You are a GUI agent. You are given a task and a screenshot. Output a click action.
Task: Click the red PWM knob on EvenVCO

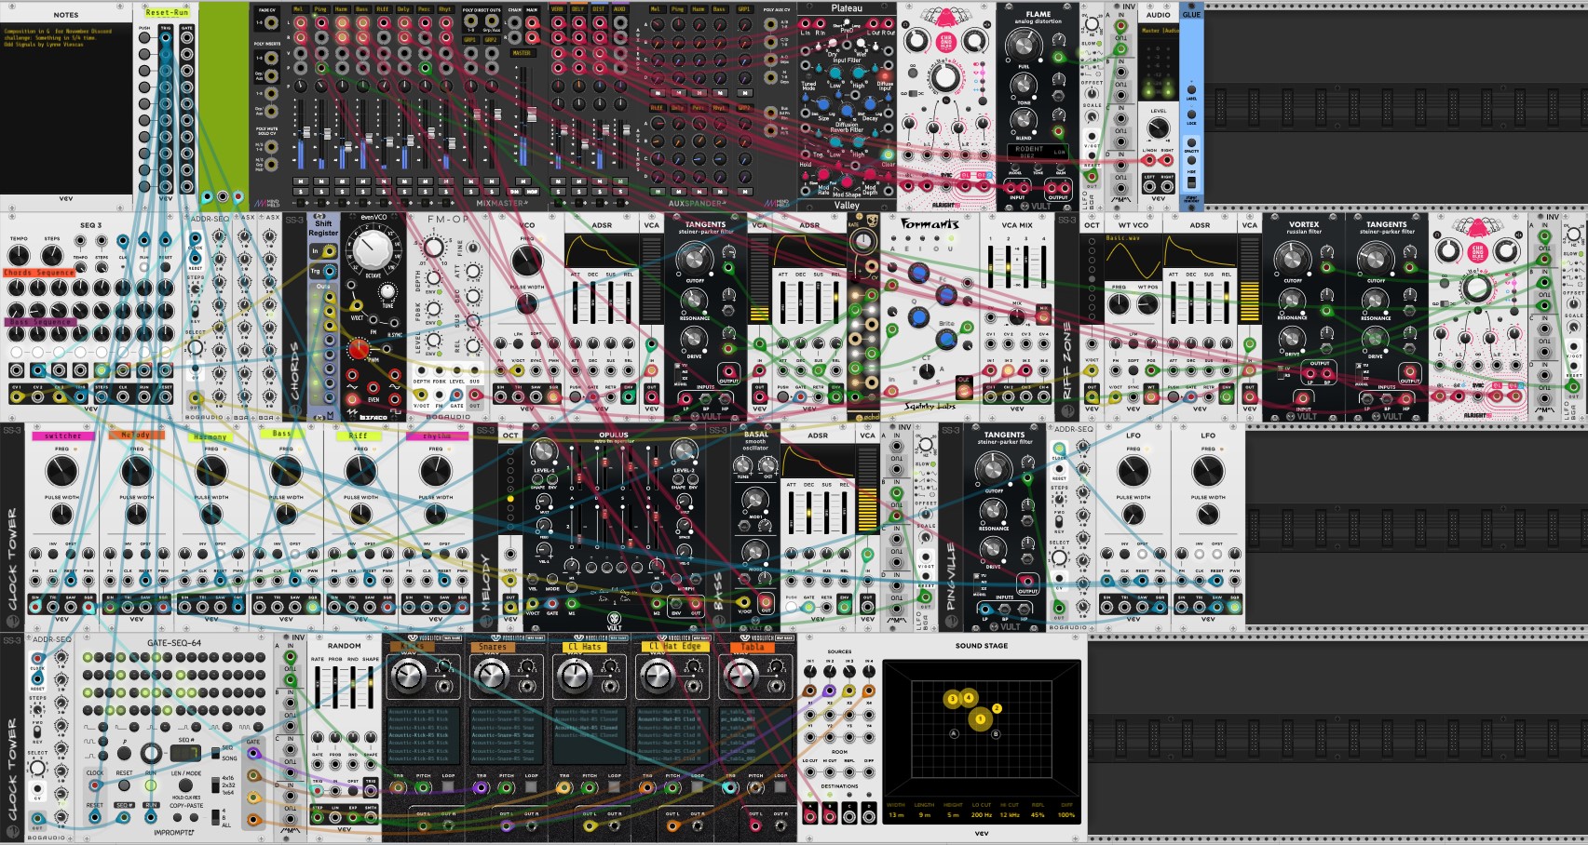(x=359, y=349)
